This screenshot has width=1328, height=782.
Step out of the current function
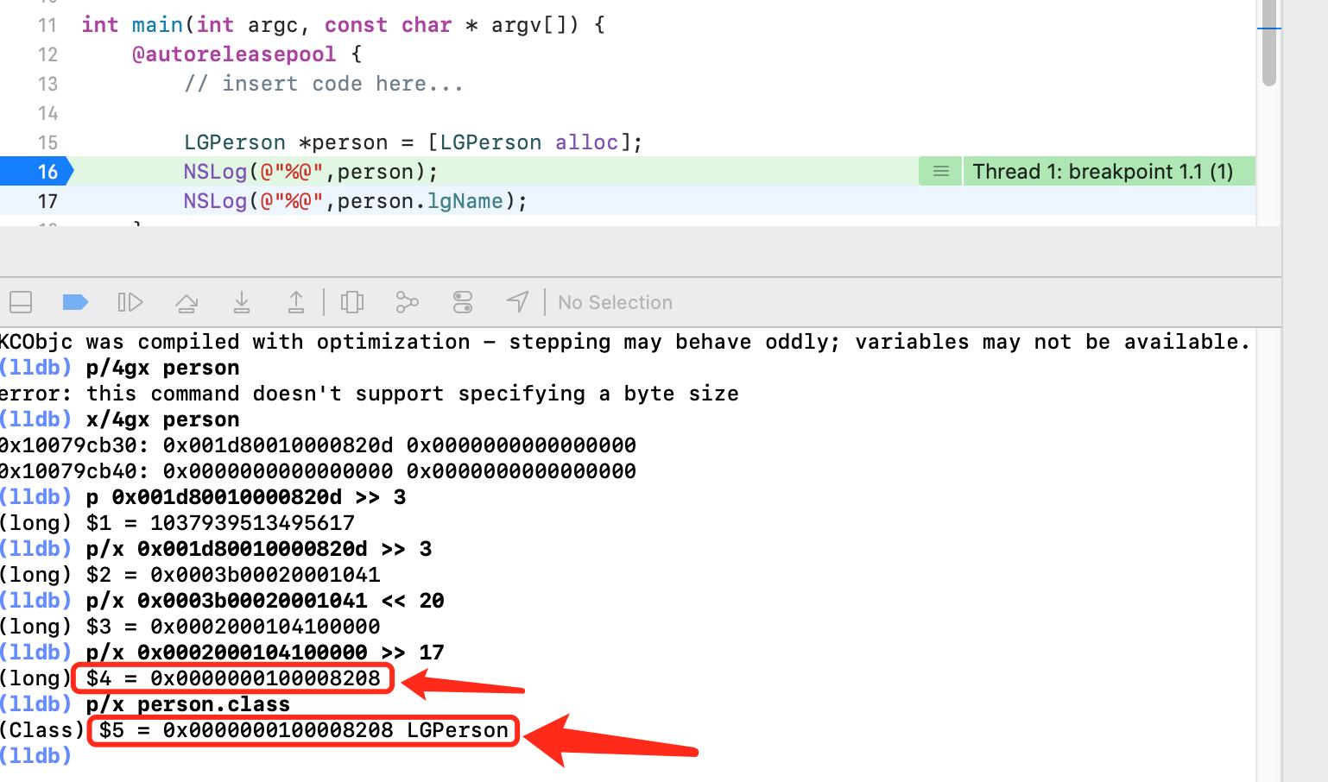point(295,302)
